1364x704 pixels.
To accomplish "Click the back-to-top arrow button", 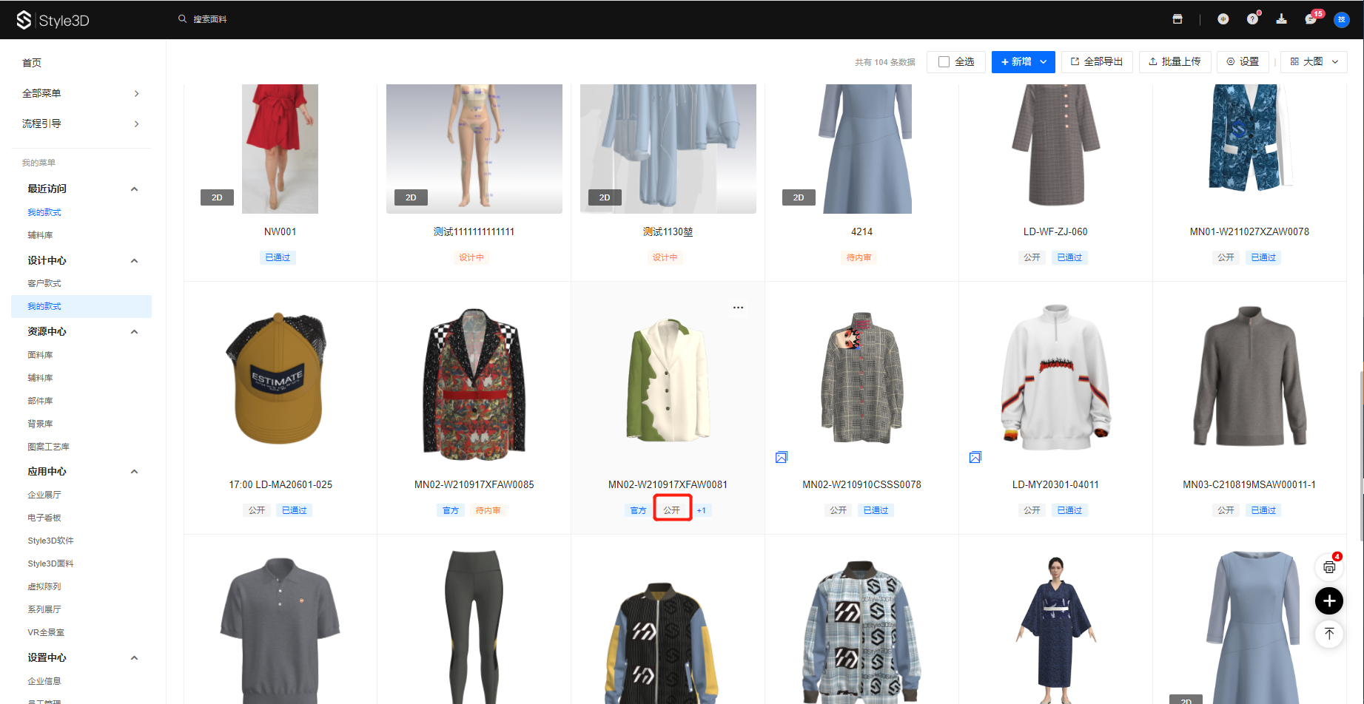I will click(1329, 634).
